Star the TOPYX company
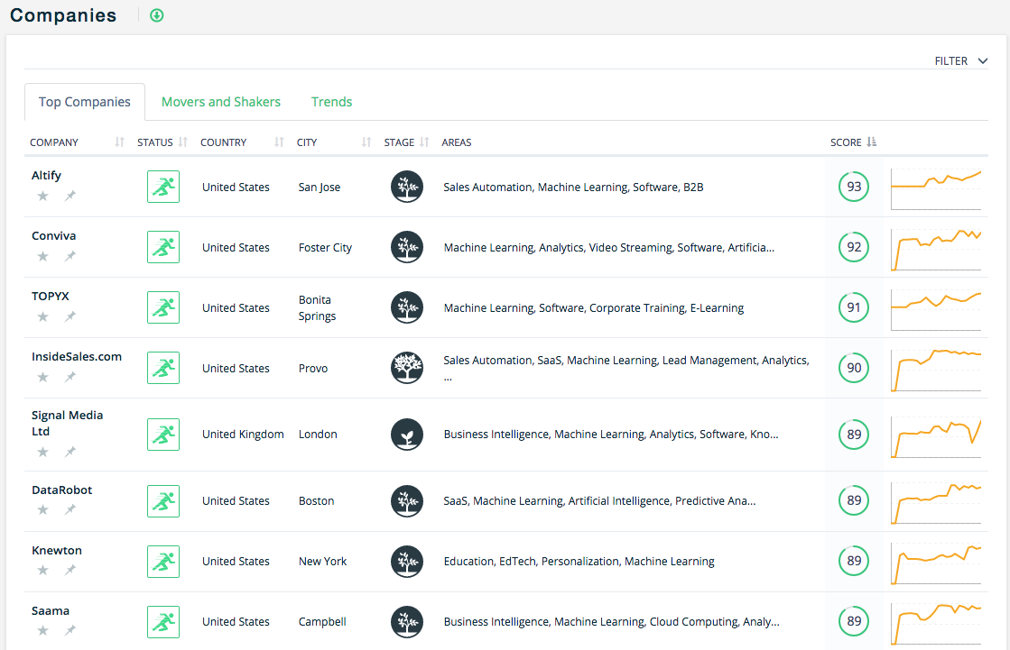The width and height of the screenshot is (1010, 650). click(42, 316)
